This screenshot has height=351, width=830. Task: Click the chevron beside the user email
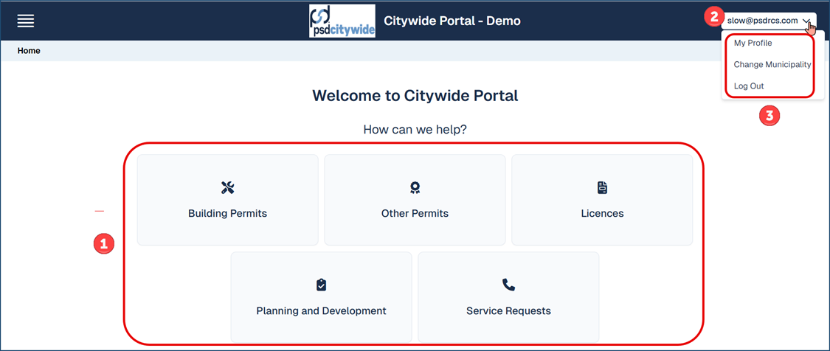click(806, 21)
